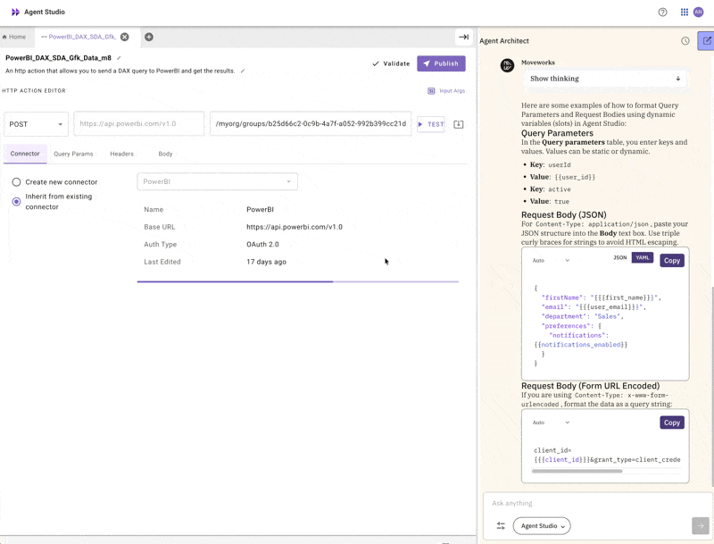Switch code view to YAML
This screenshot has height=544, width=714.
pyautogui.click(x=642, y=258)
